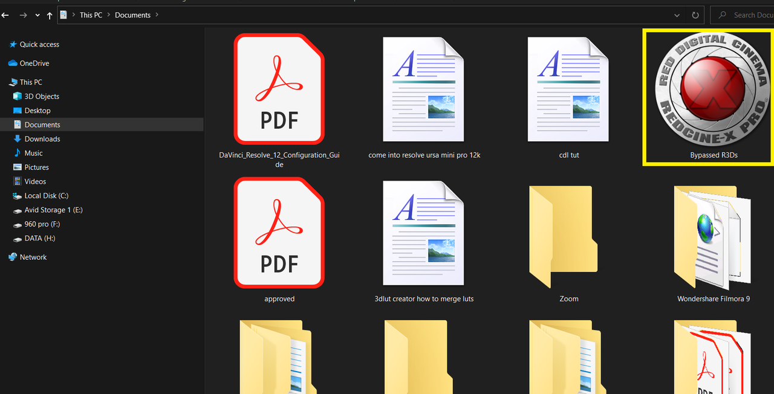The image size is (774, 394).
Task: Click the Search Documents input field
Action: 742,15
